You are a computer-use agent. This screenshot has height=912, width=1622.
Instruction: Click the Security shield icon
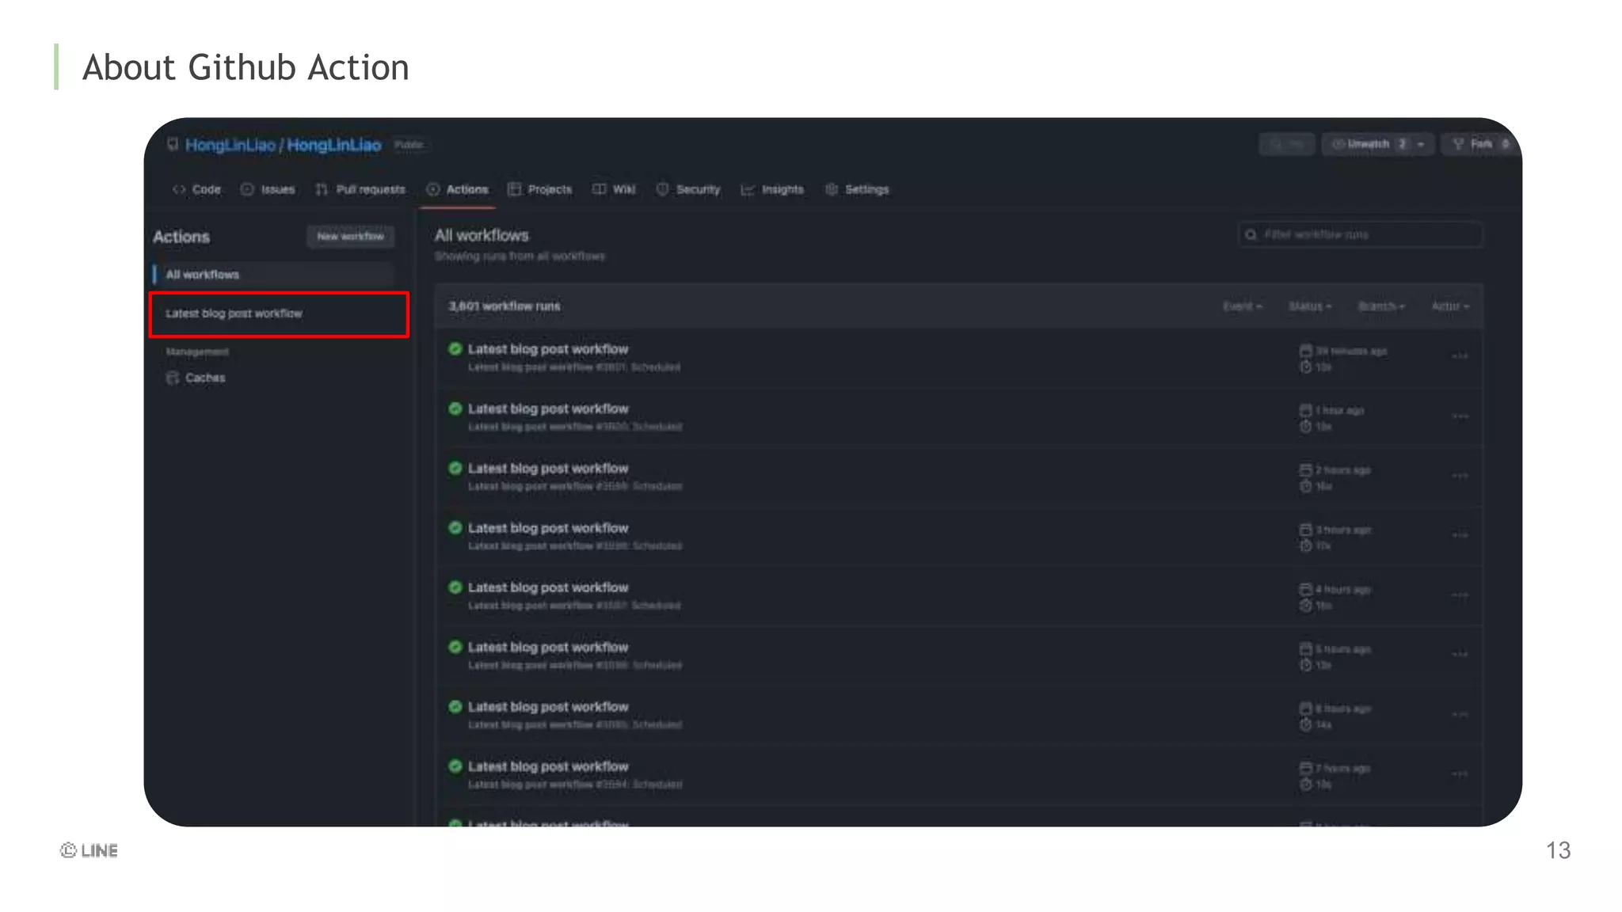click(x=662, y=189)
